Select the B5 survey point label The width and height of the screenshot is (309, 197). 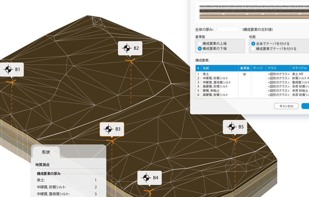pyautogui.click(x=235, y=127)
